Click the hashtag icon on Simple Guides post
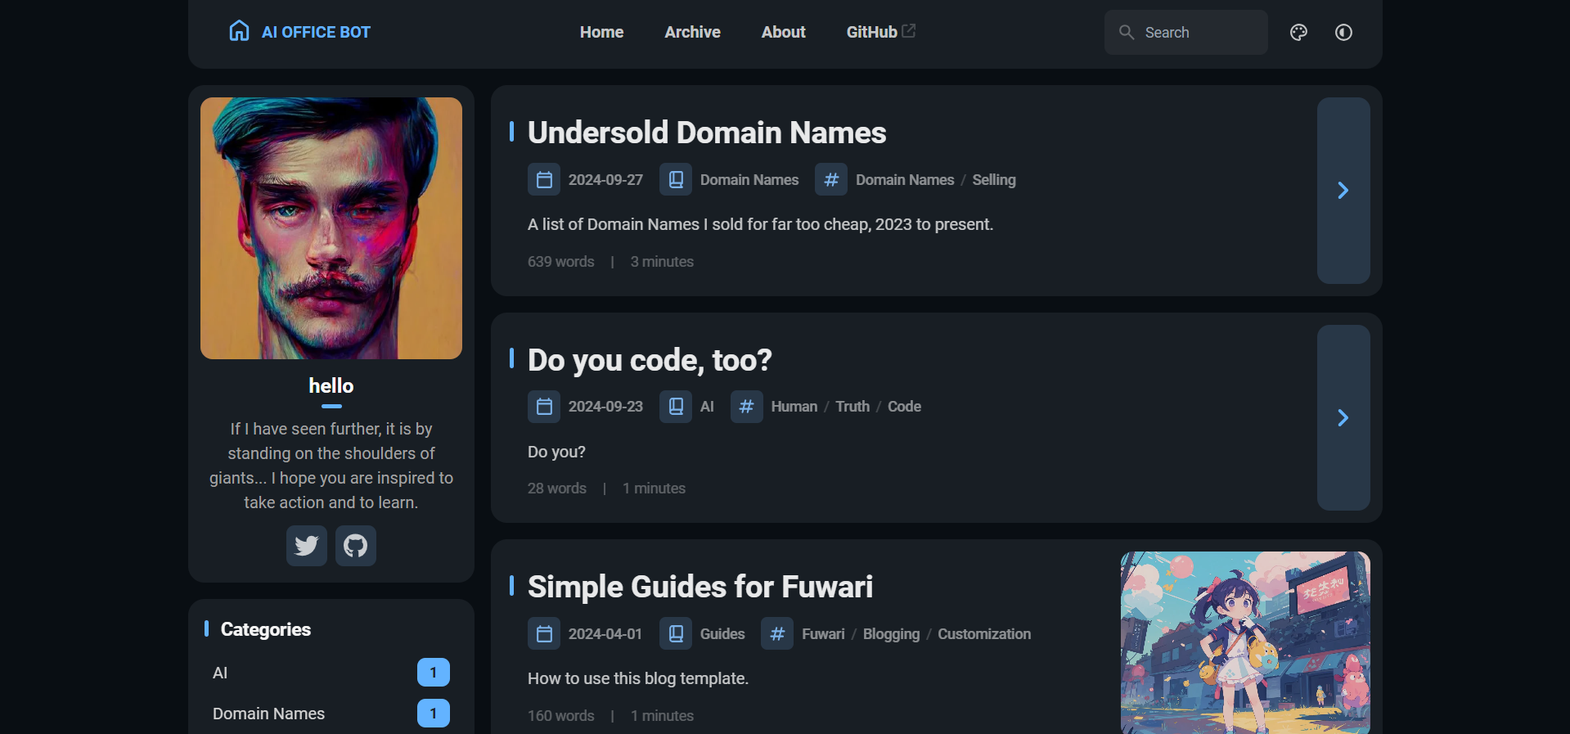This screenshot has height=734, width=1570. [x=777, y=634]
